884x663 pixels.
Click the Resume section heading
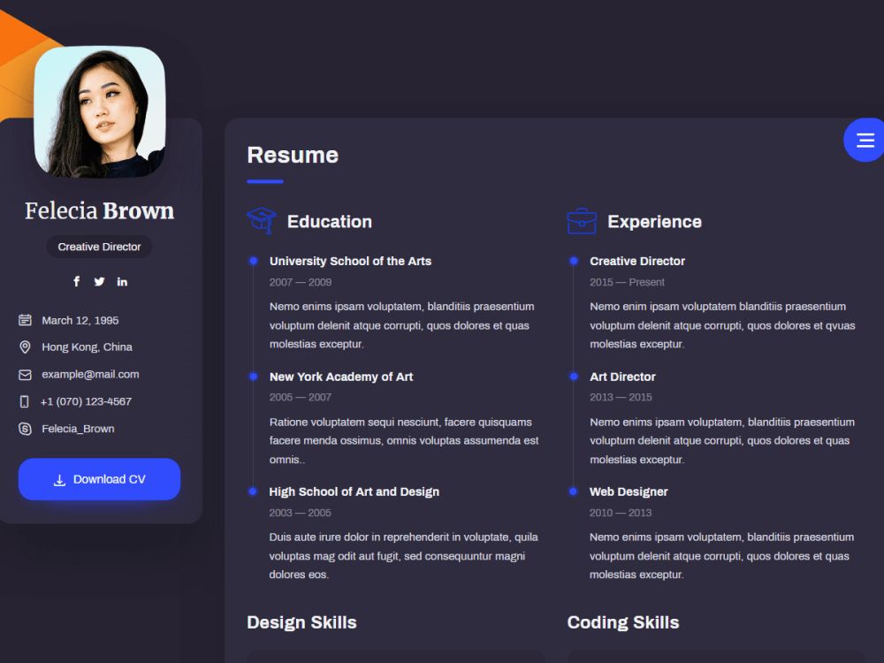point(293,155)
